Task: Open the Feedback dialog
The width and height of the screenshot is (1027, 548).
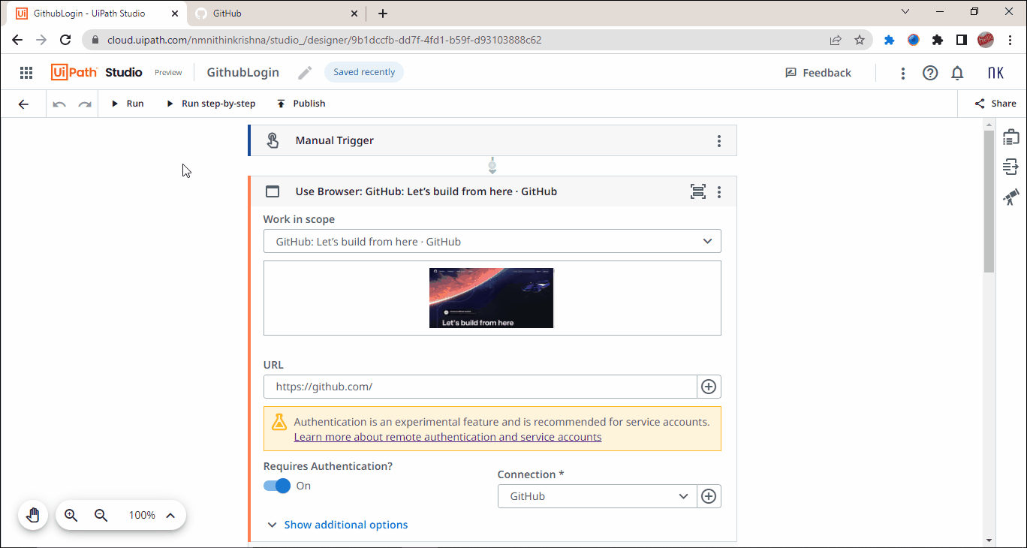Action: (x=818, y=73)
